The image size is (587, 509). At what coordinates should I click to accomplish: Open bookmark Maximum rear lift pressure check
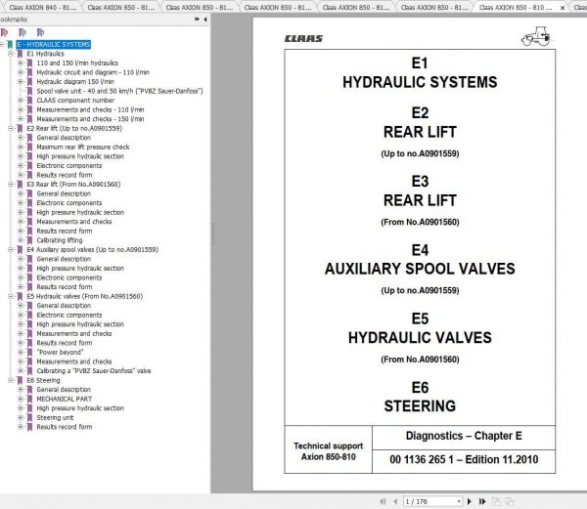[x=83, y=148]
